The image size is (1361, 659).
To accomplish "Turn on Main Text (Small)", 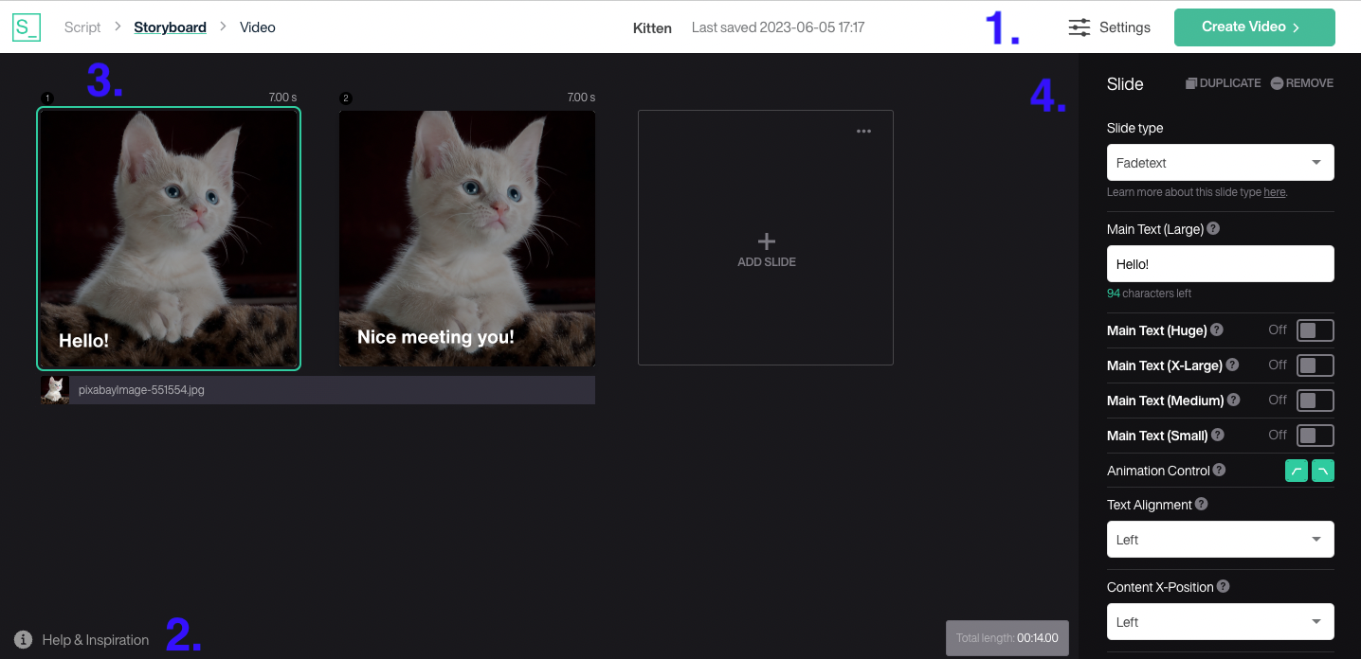I will click(1315, 435).
